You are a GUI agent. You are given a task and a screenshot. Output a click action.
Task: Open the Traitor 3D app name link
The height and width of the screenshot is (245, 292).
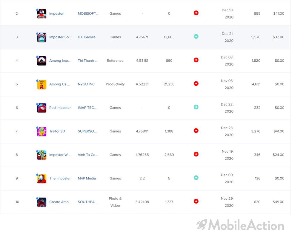pyautogui.click(x=57, y=131)
